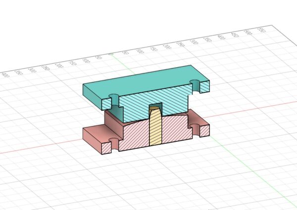This screenshot has width=297, height=210.
Task: Select small teal hatched section at right end
Action: pos(205,86)
